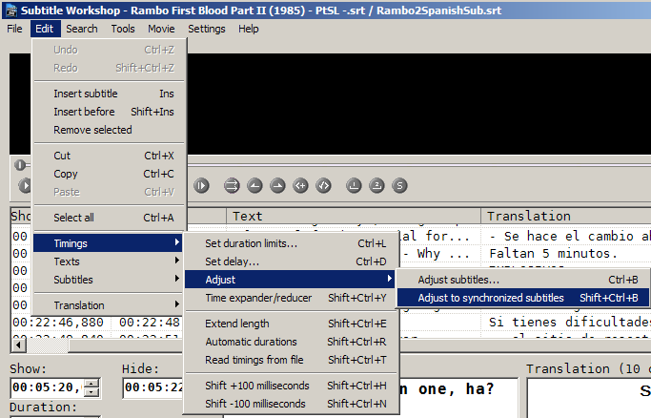Open the Search menu

[x=82, y=29]
